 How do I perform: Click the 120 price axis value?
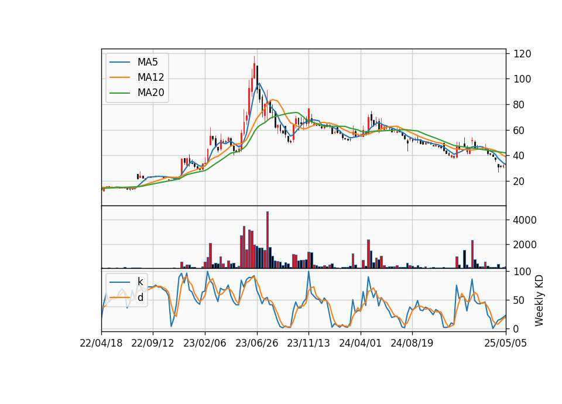point(522,54)
